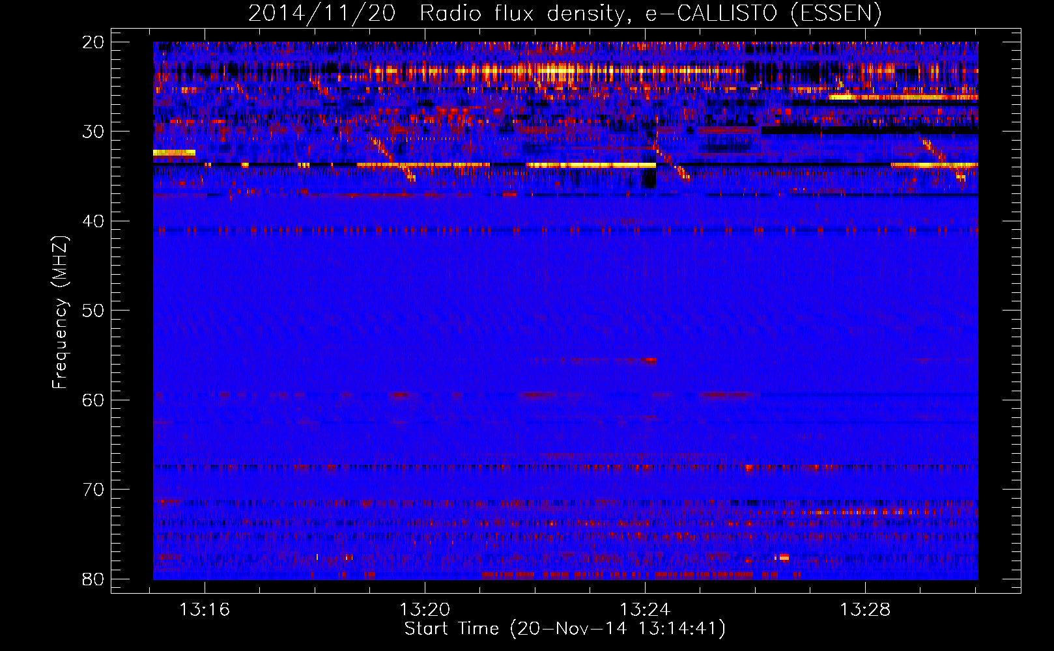Click the date "2014/11/20" in the title

click(x=322, y=13)
